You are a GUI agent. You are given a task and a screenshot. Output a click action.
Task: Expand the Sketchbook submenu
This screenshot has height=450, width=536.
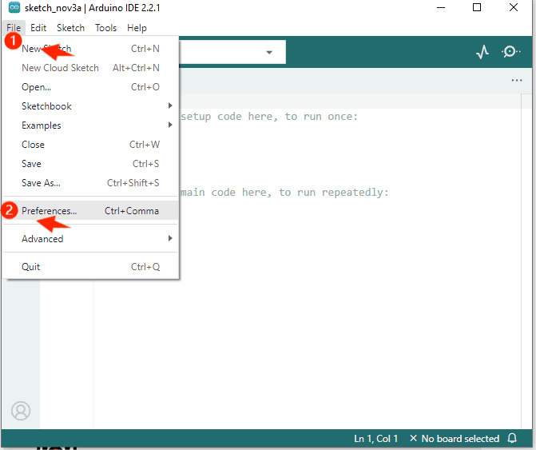coord(91,106)
